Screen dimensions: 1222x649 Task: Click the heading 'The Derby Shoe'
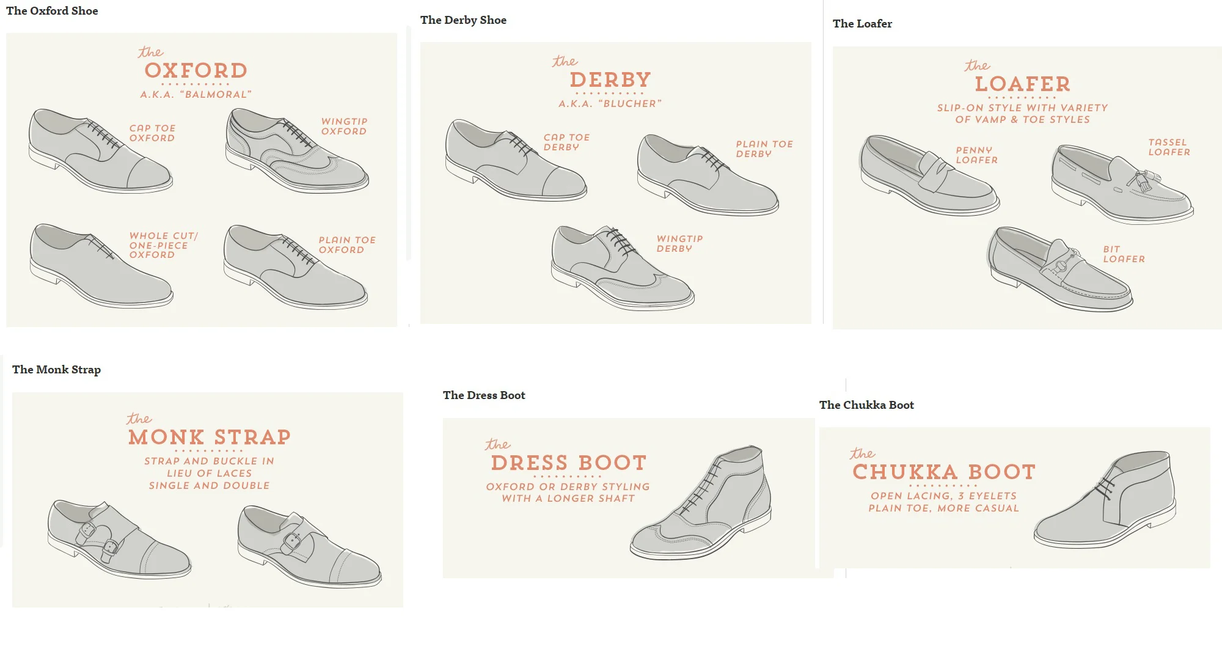coord(463,20)
